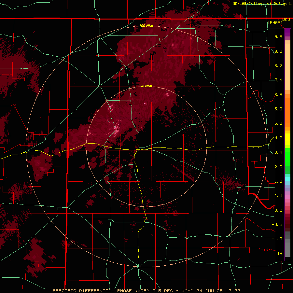
Task: Click the 12:22 timestamp in caption
Action: click(x=233, y=291)
